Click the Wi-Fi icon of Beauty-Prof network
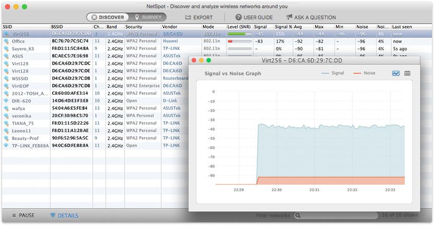 [6, 138]
